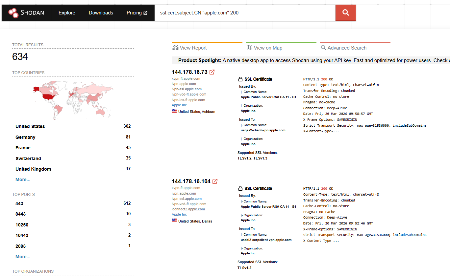Click the Advanced Search magnifier icon
Screen dimensions: 450x276
point(323,48)
